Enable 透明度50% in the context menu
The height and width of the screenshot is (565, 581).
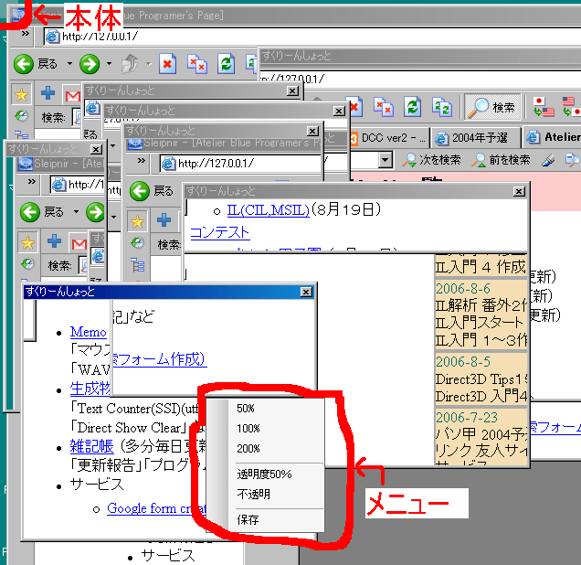(x=263, y=474)
